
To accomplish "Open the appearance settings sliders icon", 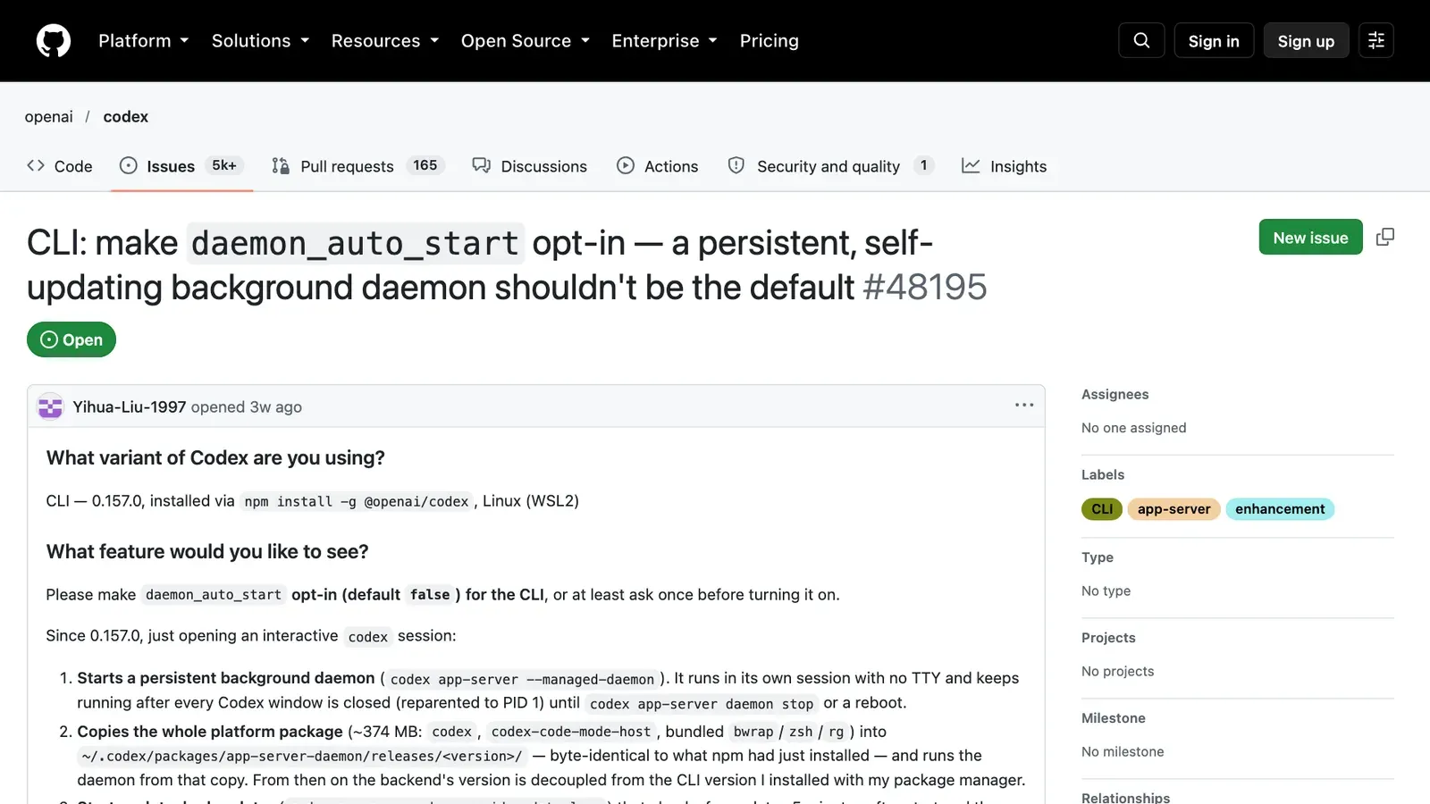I will coord(1376,40).
